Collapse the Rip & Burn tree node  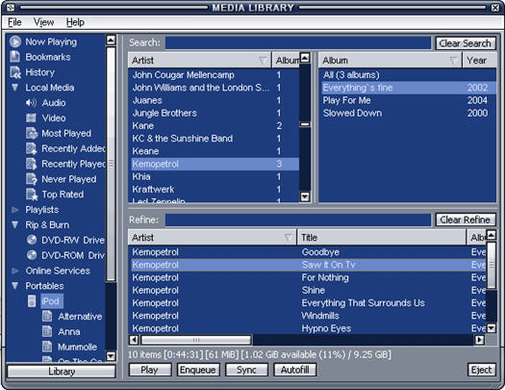[14, 224]
